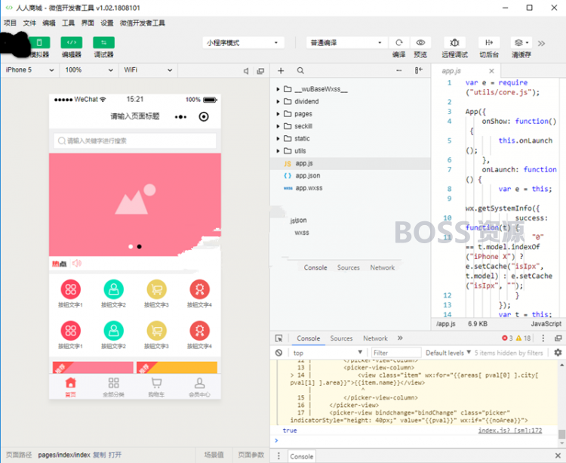Viewport: 566px width, 463px height.
Task: Tap the 购物车 cart tab icon
Action: [157, 383]
